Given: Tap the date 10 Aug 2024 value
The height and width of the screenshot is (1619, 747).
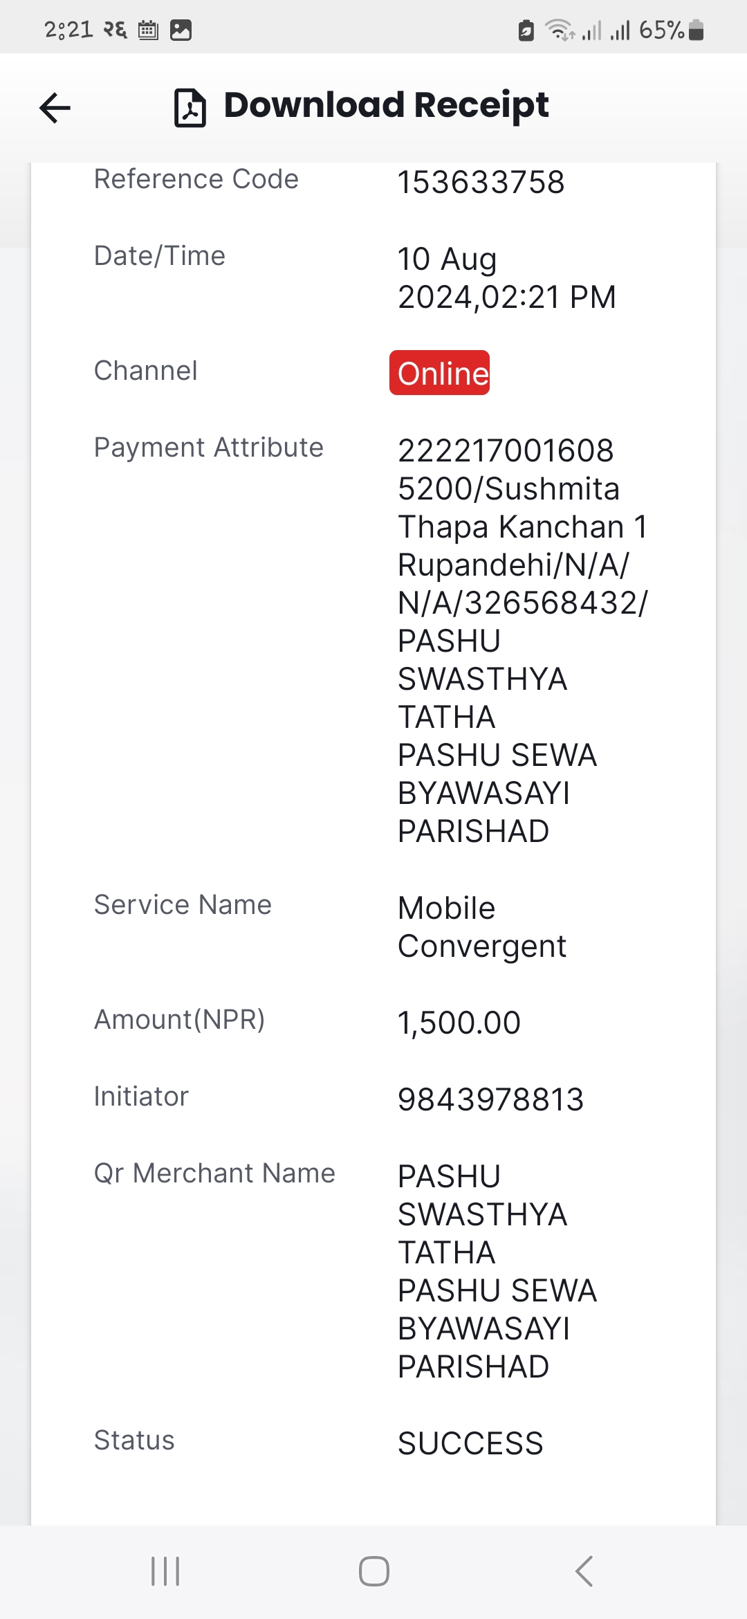Looking at the screenshot, I should 507,278.
